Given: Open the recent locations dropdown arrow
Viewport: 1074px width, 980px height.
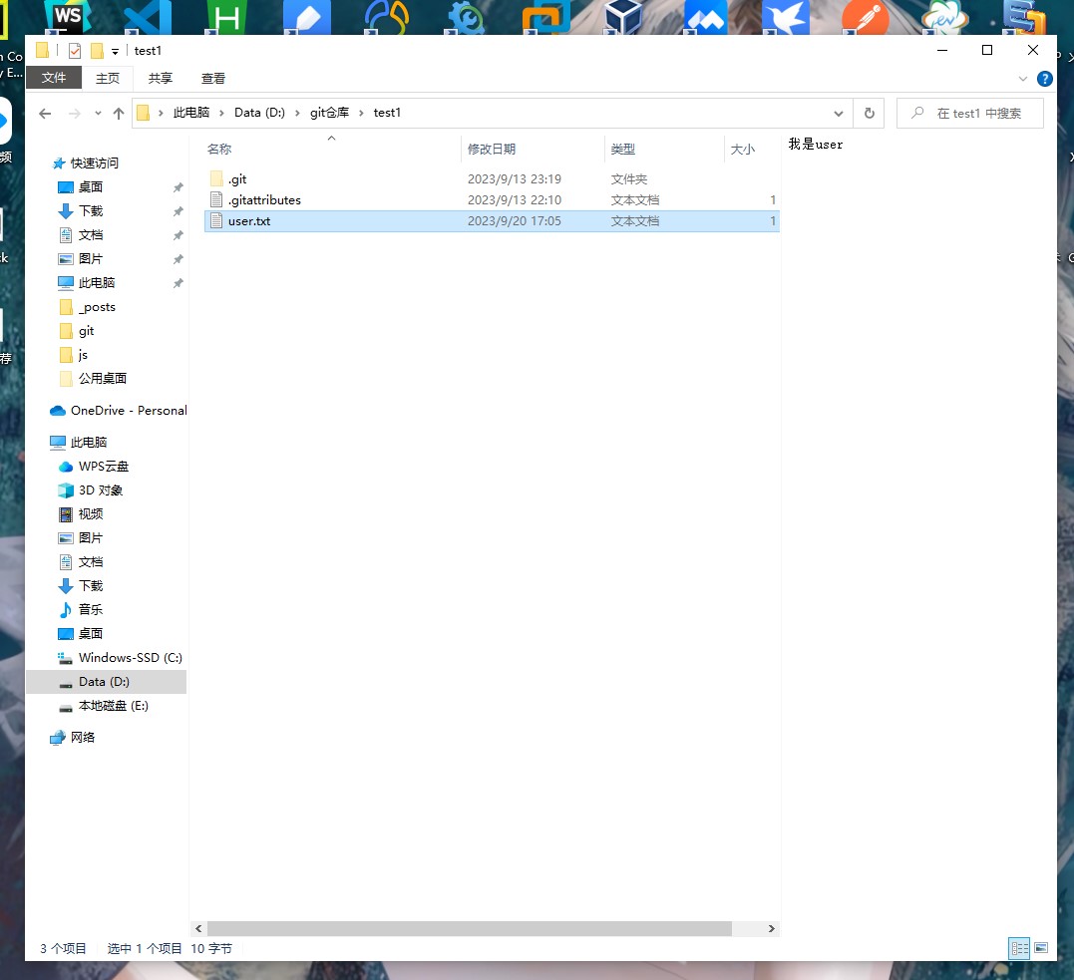Looking at the screenshot, I should [x=98, y=114].
